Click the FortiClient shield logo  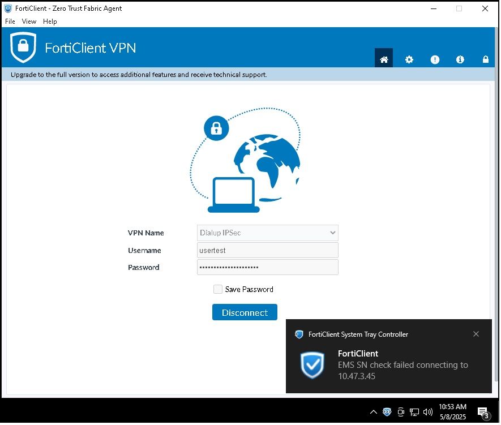coord(23,48)
